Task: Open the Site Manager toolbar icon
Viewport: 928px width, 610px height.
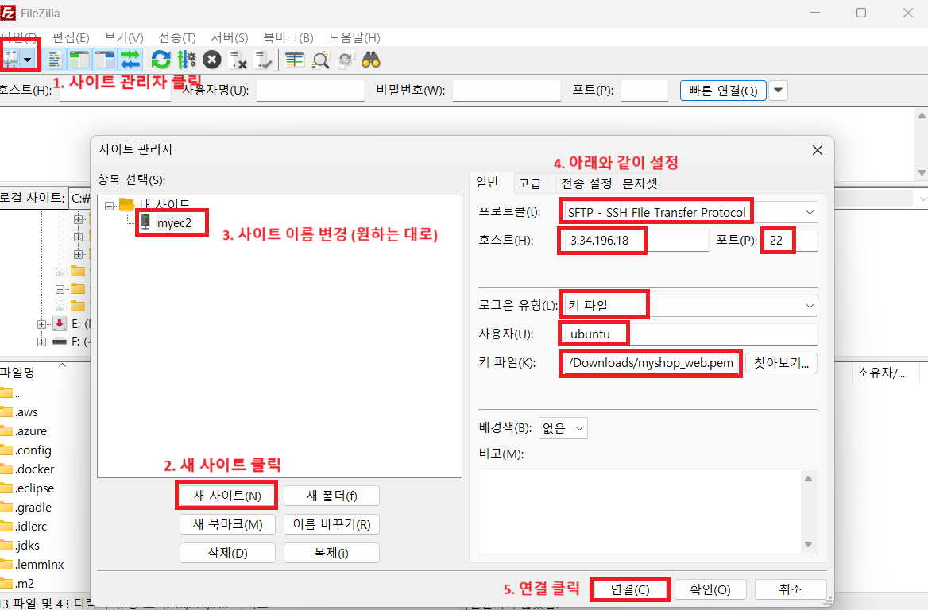Action: (x=10, y=59)
